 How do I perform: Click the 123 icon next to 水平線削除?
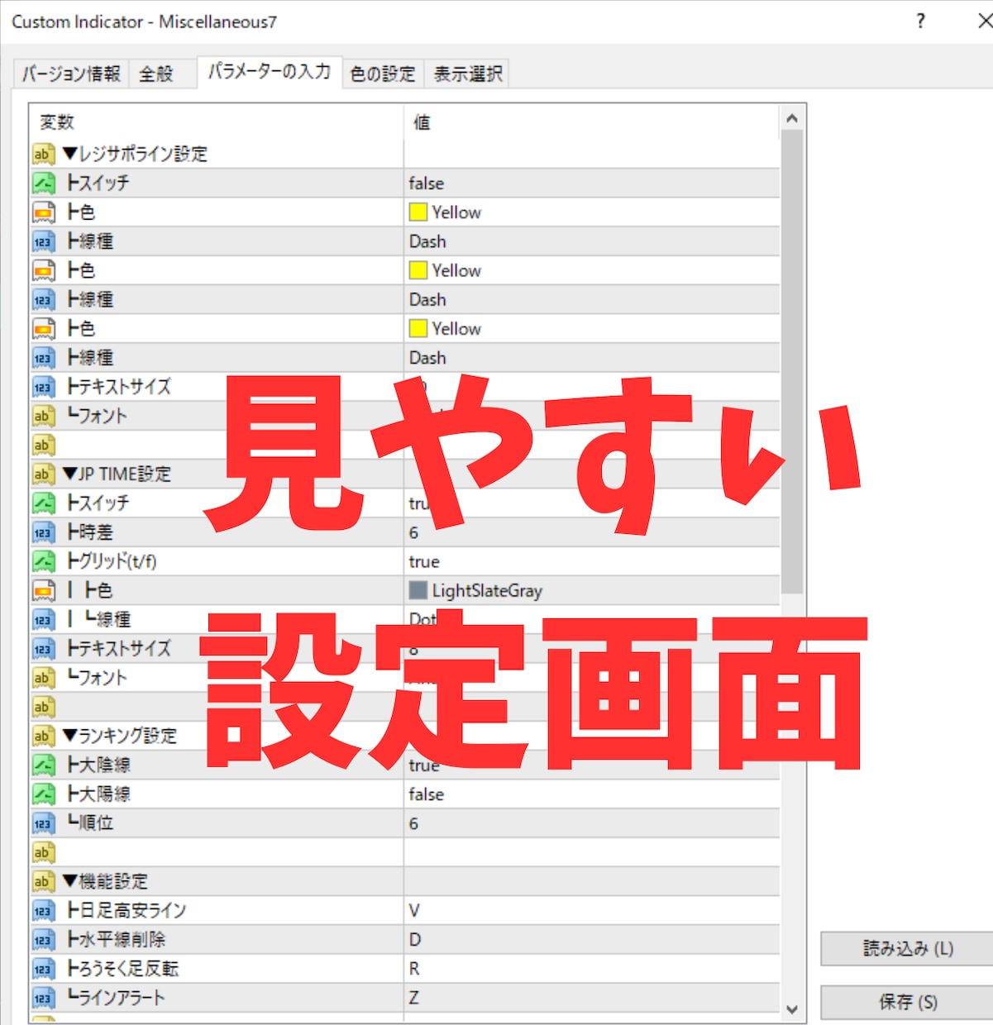pos(43,940)
